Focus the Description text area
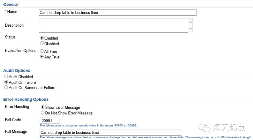This screenshot has width=253, height=140. tap(113, 25)
